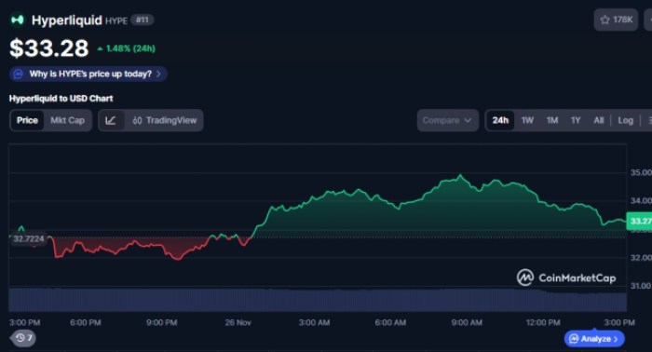Image resolution: width=652 pixels, height=352 pixels.
Task: Switch to the Mkt Cap tab
Action: 67,120
